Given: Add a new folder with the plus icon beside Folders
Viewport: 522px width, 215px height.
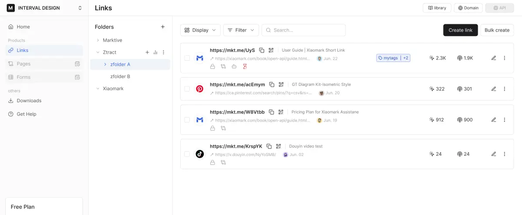Looking at the screenshot, I should pyautogui.click(x=163, y=27).
